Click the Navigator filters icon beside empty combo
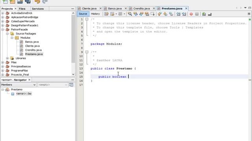 (71, 85)
